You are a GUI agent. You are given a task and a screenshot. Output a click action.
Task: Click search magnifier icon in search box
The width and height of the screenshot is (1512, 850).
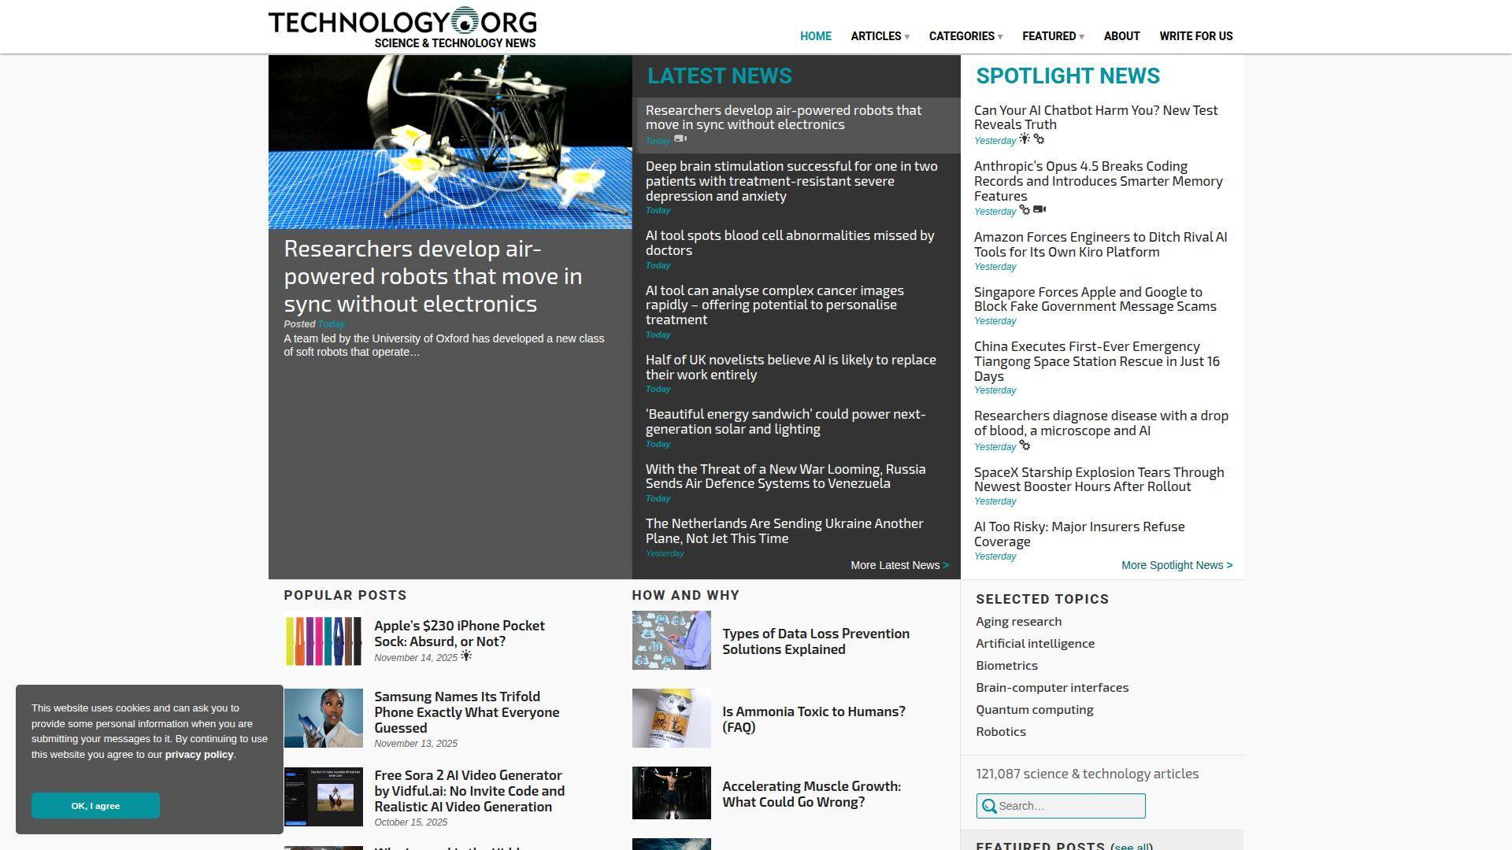(x=990, y=806)
